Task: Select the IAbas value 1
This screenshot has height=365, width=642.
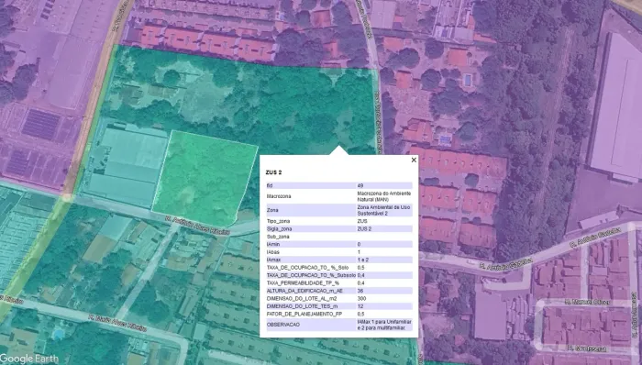Action: pos(359,252)
